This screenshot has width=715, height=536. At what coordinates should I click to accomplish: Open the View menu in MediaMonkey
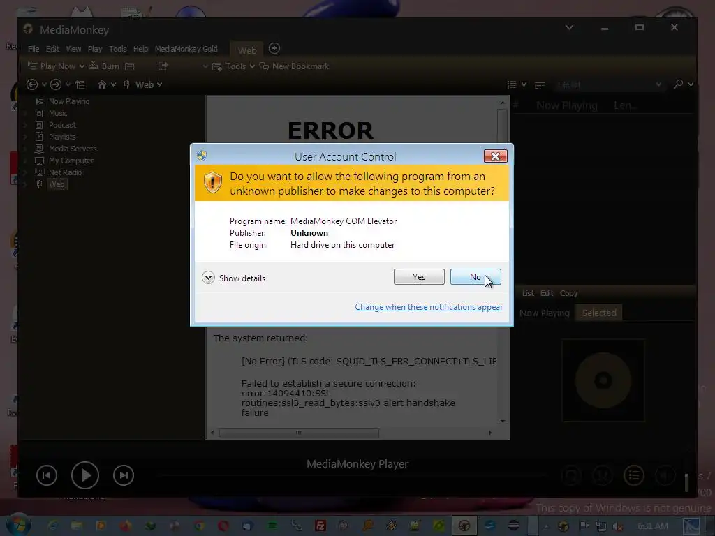(73, 49)
